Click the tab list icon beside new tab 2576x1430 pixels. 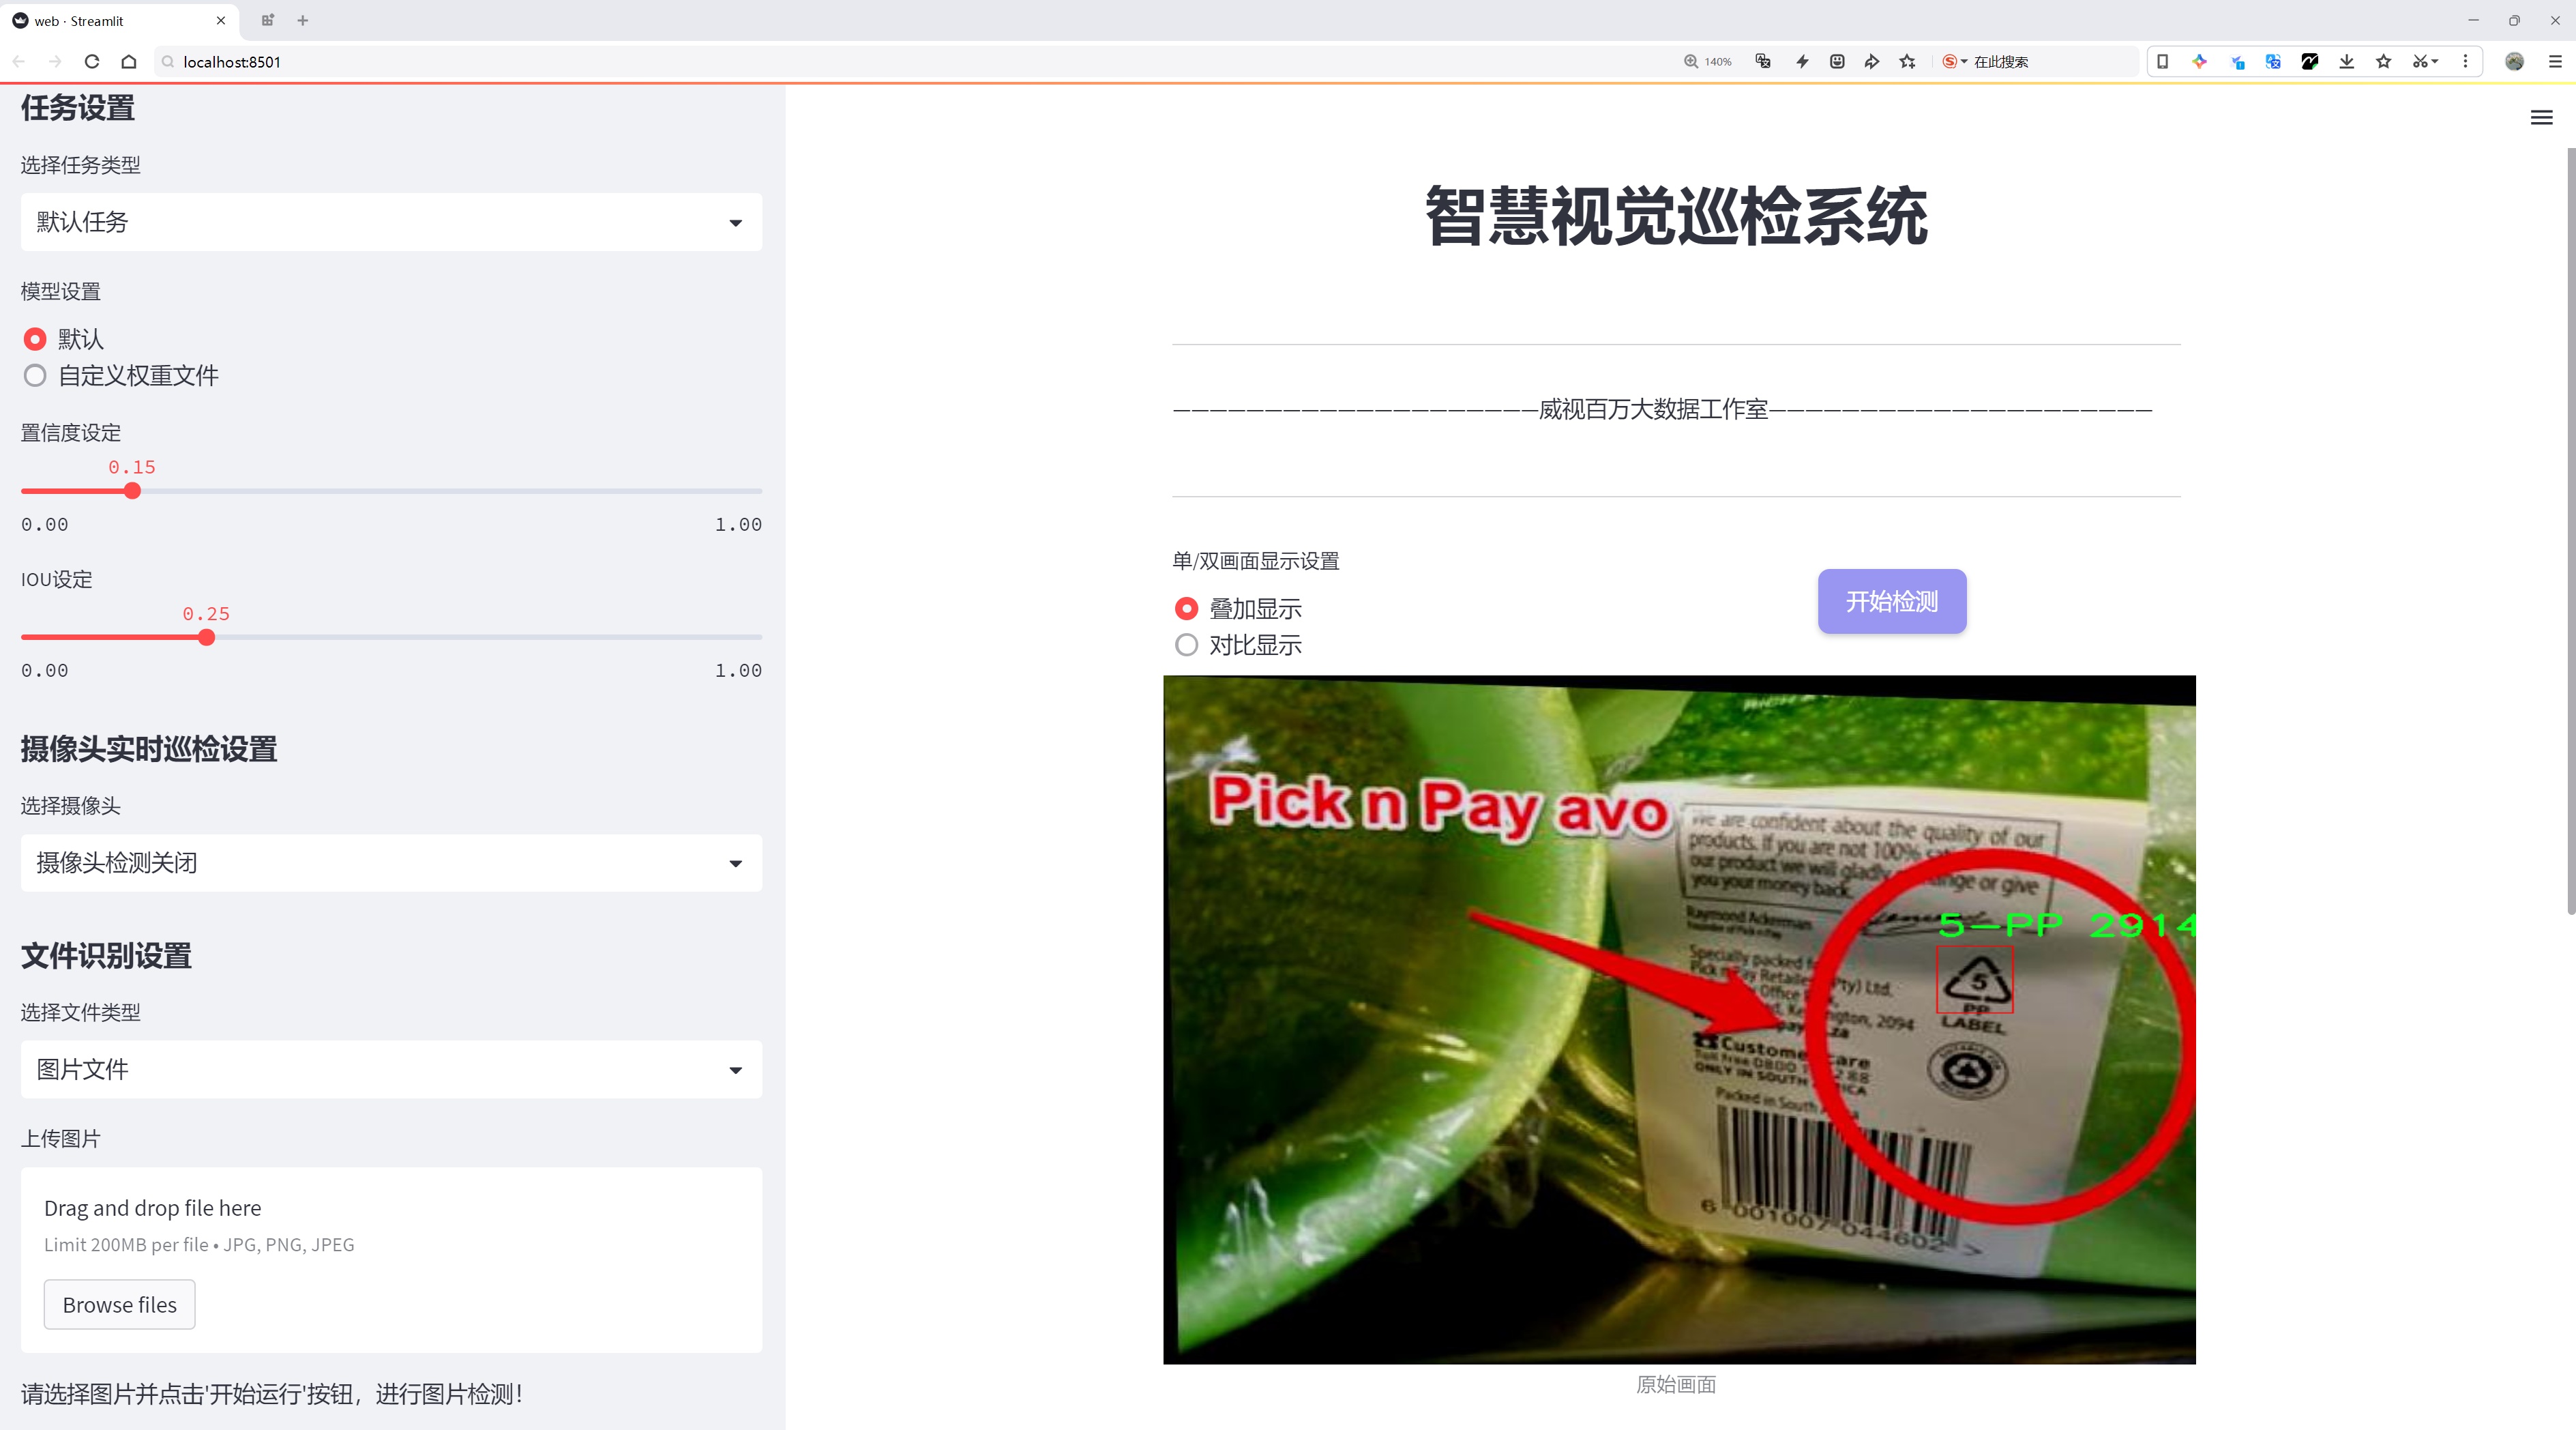pyautogui.click(x=267, y=20)
